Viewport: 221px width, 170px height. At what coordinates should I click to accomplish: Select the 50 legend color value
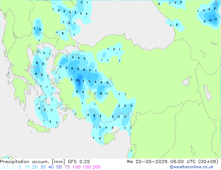(x=59, y=167)
